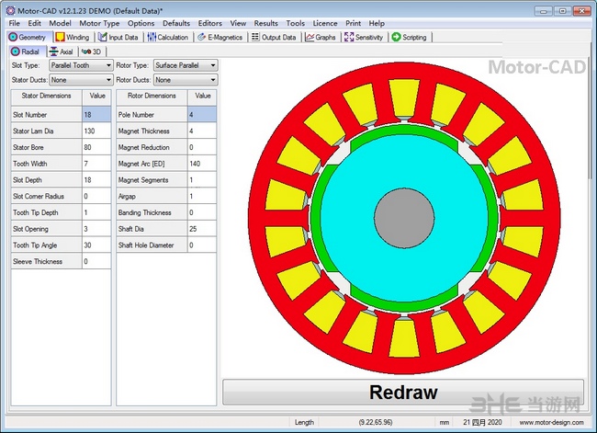The width and height of the screenshot is (597, 433).
Task: Select the Radial view sub-tab
Action: click(x=26, y=51)
